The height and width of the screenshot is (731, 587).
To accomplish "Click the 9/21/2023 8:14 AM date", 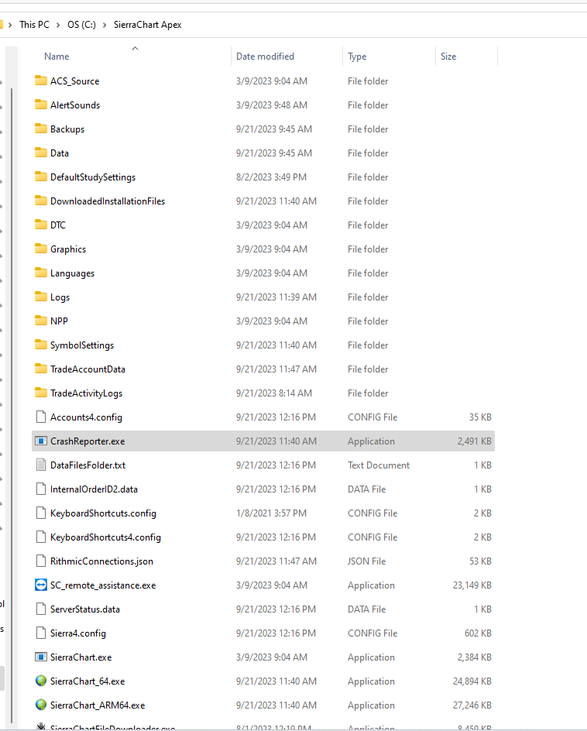I will (274, 393).
